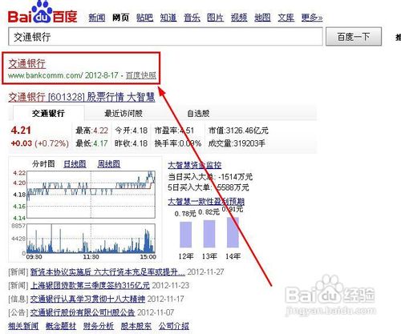
Task: Show the 分时图 intraday chart
Action: tap(43, 163)
